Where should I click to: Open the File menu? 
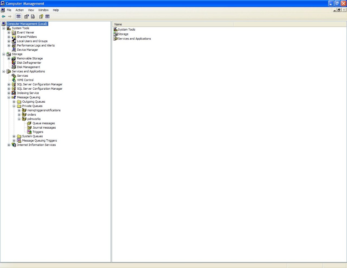(9, 10)
